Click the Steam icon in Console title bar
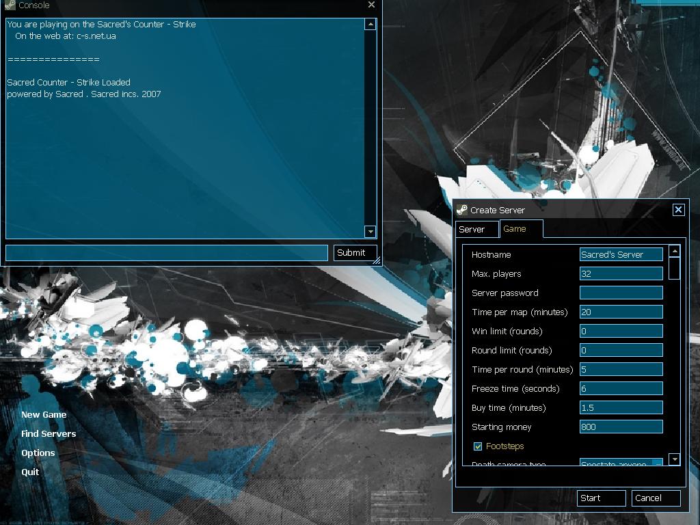The height and width of the screenshot is (525, 700). click(x=10, y=5)
